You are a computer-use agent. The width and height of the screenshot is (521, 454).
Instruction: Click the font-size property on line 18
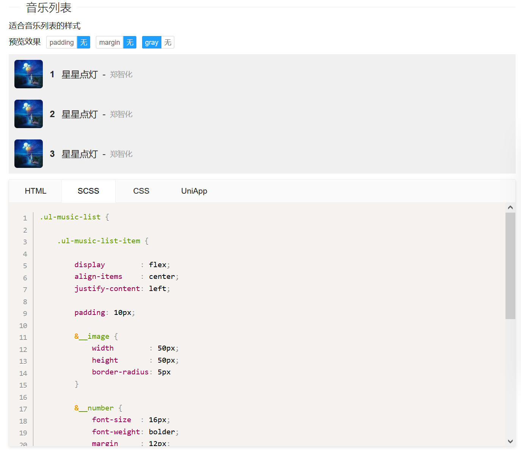click(112, 420)
